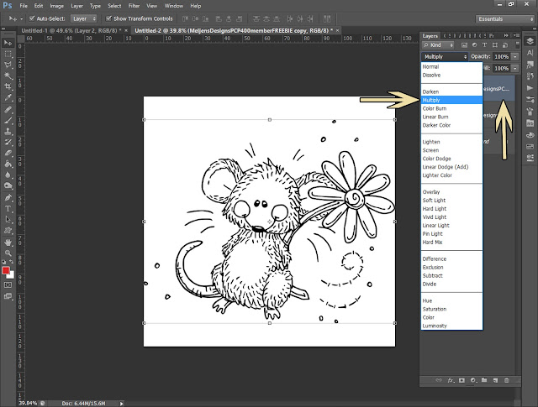Open the Auto-Select Layer dropdown
This screenshot has height=407, width=538.
coord(82,18)
